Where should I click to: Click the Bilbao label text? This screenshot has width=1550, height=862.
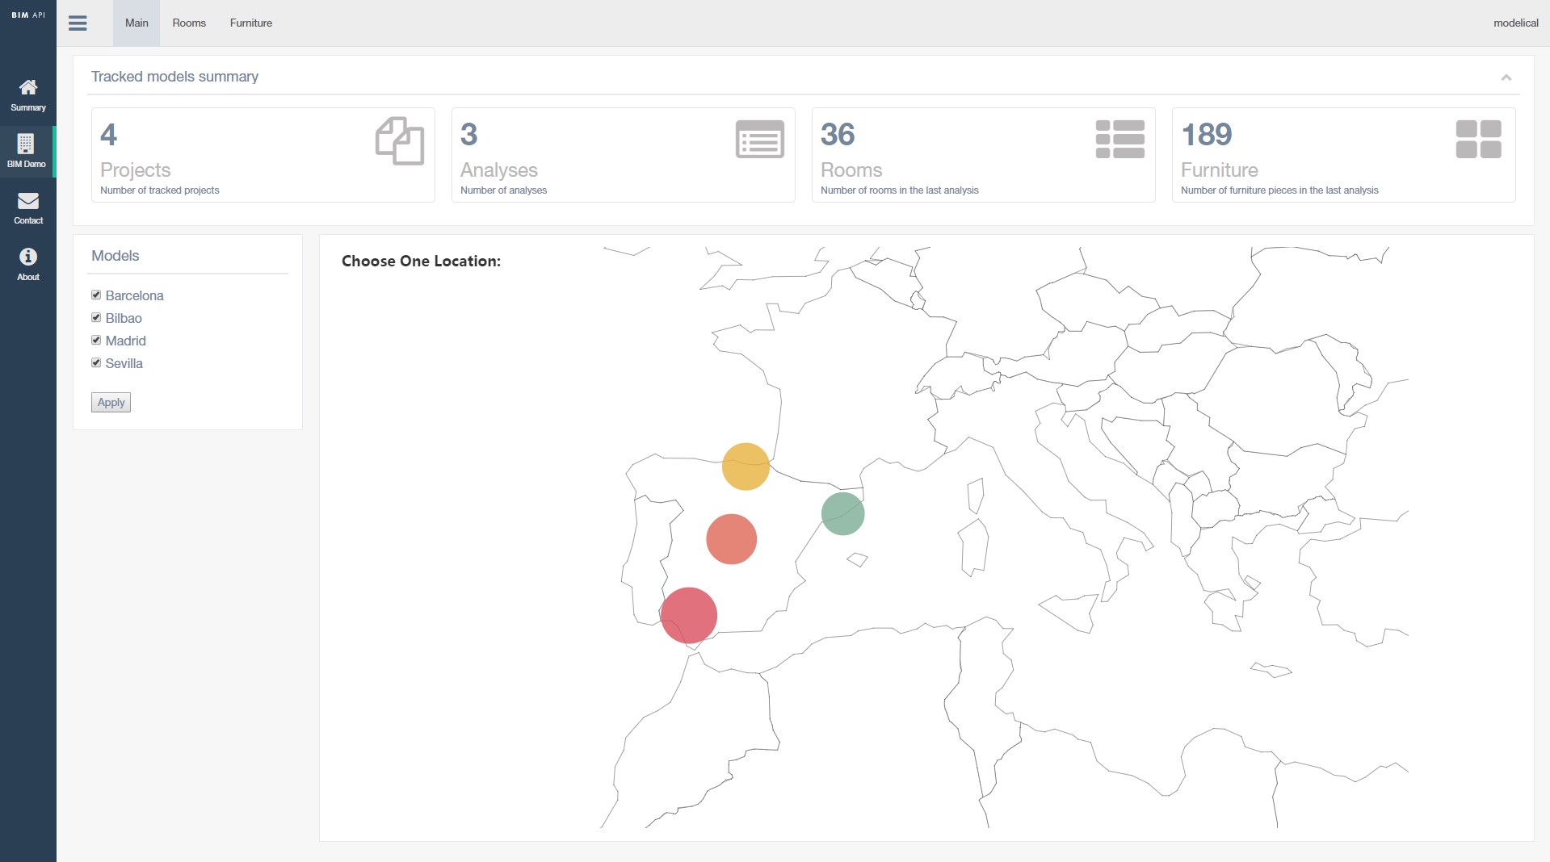click(124, 318)
